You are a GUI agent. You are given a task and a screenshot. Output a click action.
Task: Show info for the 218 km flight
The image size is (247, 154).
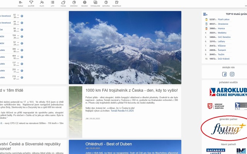click(22, 77)
